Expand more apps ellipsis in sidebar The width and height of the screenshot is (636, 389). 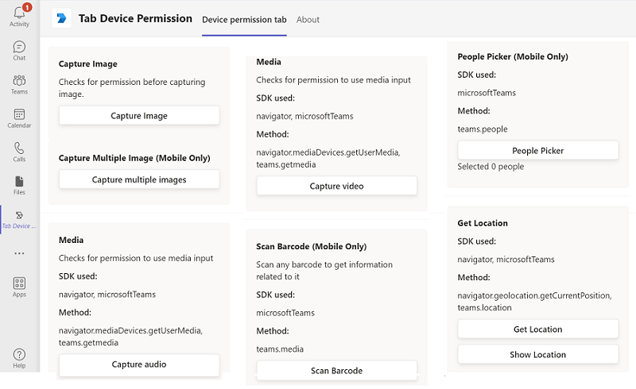pyautogui.click(x=19, y=252)
